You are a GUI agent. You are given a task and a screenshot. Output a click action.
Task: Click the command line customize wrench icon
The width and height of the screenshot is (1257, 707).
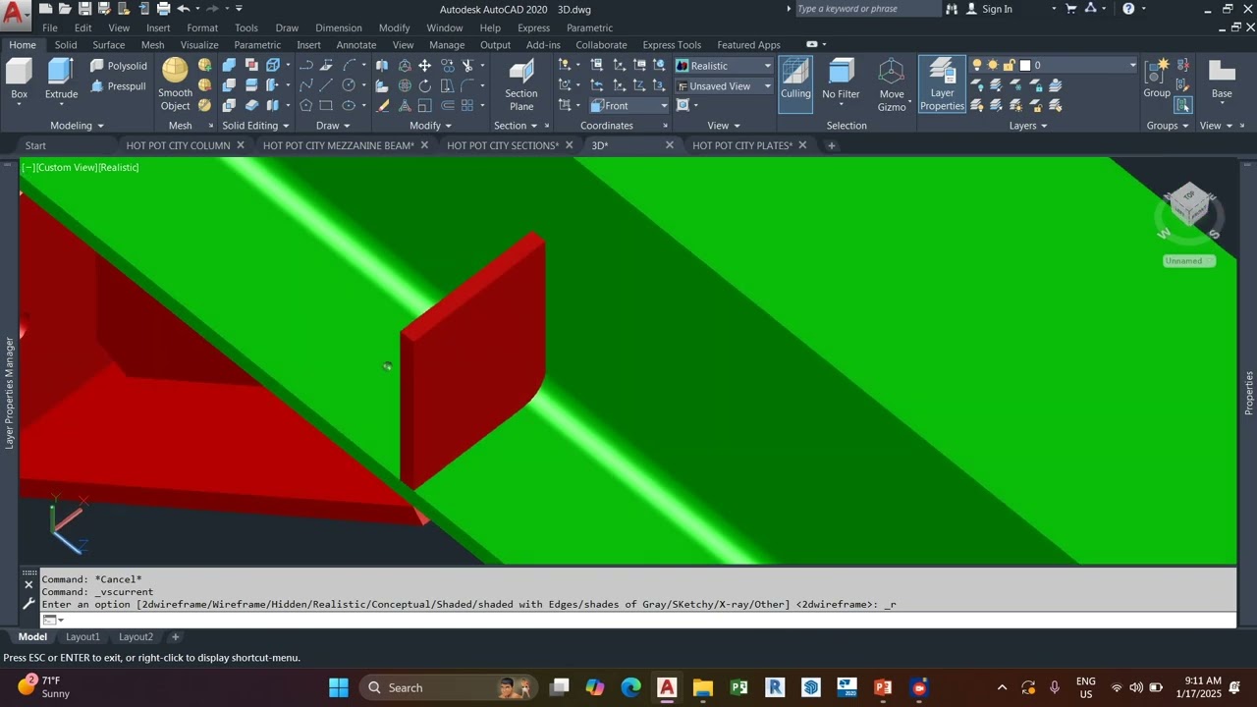[x=28, y=603]
